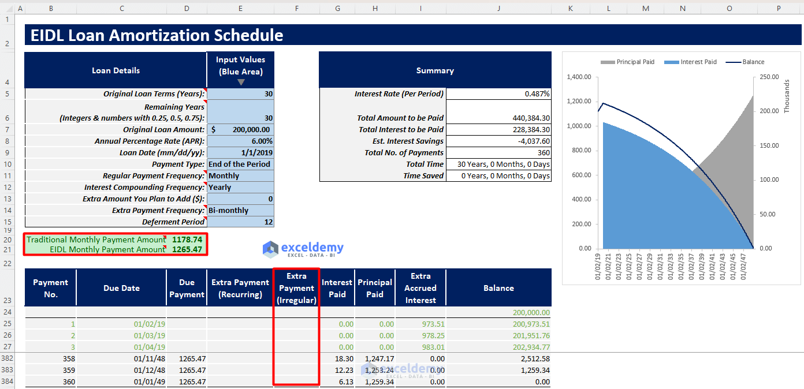Select the Extra Accrued Interest header
Image resolution: width=804 pixels, height=389 pixels.
point(420,288)
